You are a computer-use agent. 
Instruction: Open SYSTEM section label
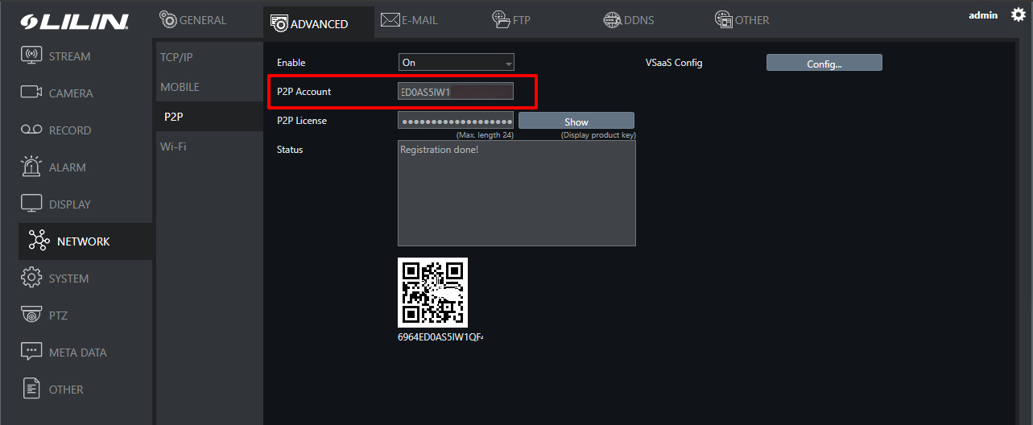click(x=68, y=279)
